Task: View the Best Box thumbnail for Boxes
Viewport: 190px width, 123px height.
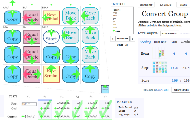Action: click(x=160, y=53)
